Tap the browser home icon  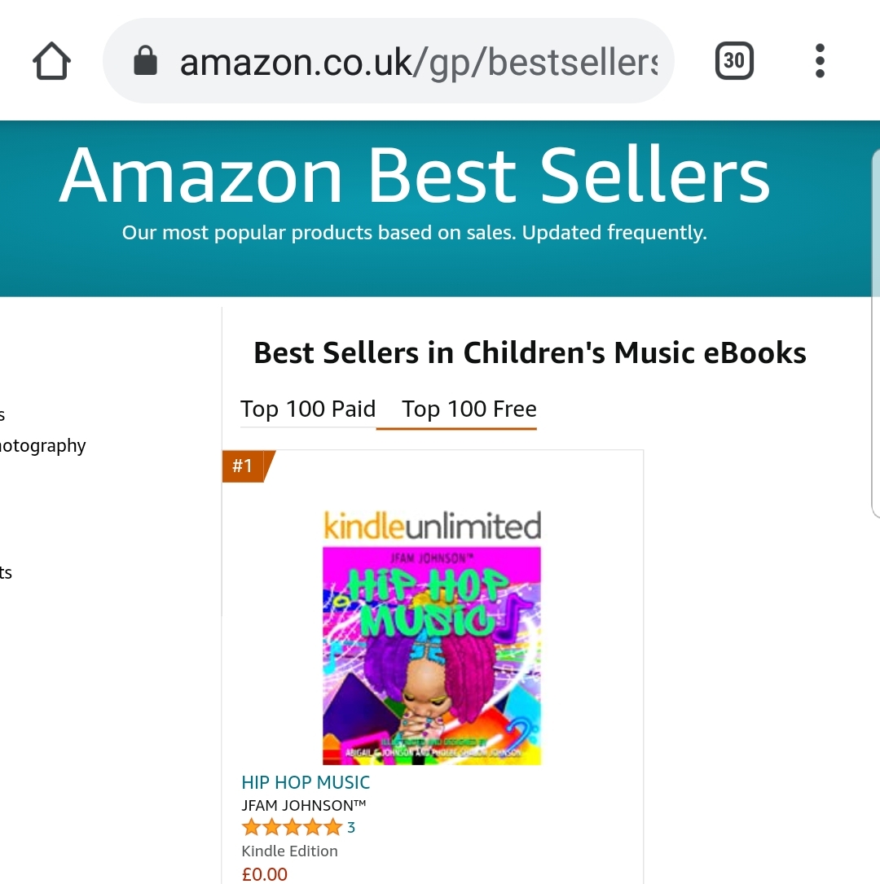click(52, 61)
